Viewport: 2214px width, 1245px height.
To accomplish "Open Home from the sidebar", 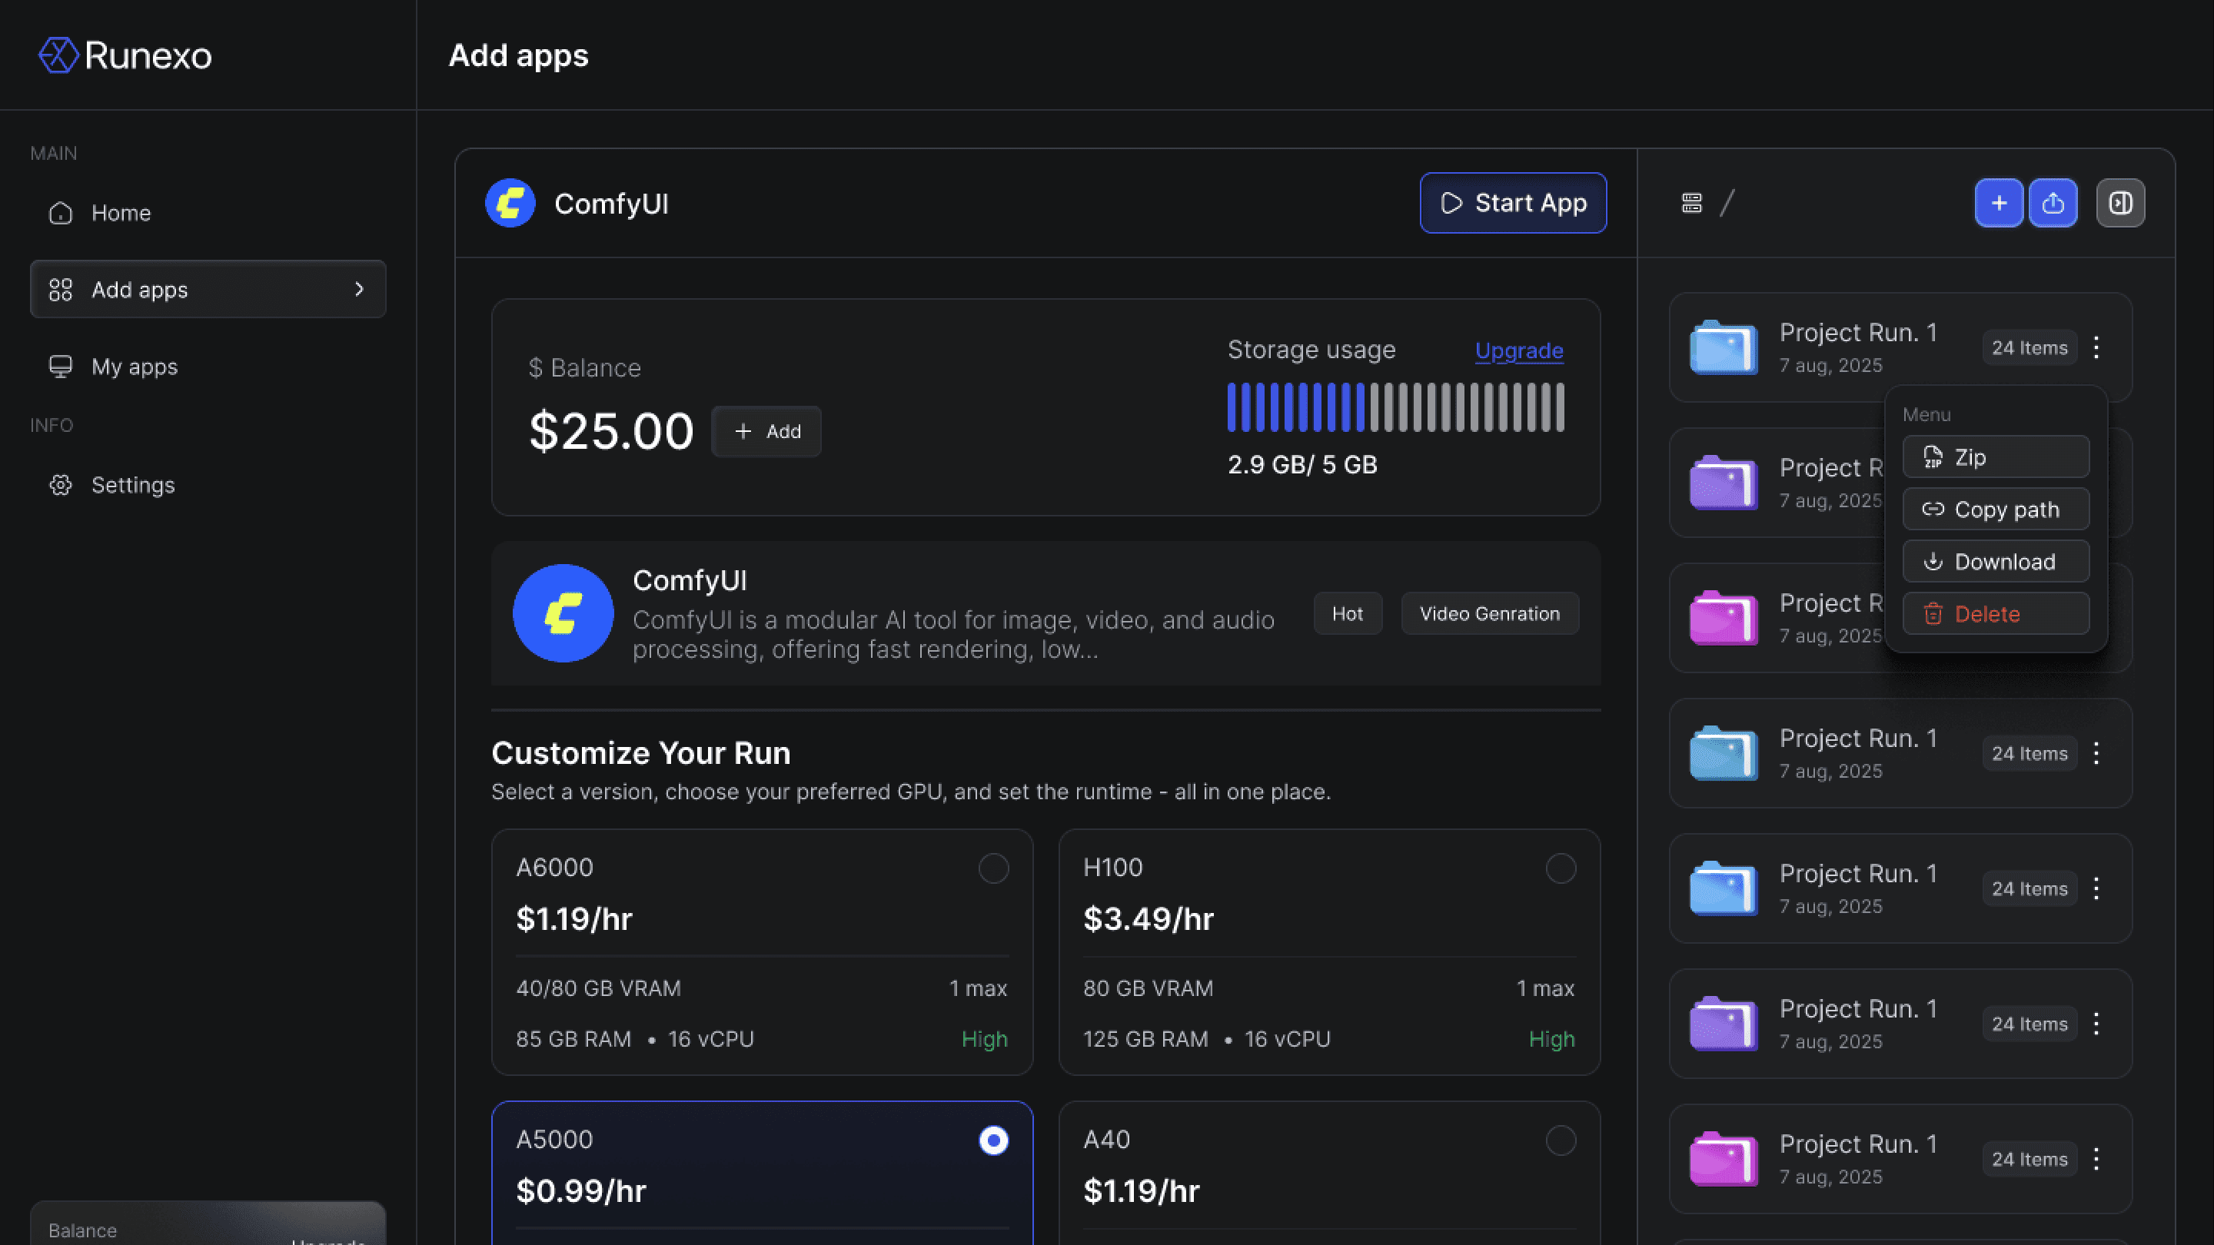I will point(121,212).
